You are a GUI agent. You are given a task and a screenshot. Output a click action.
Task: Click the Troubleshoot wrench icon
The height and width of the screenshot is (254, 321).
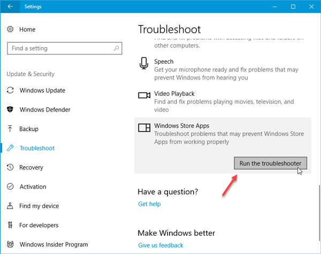[10, 148]
